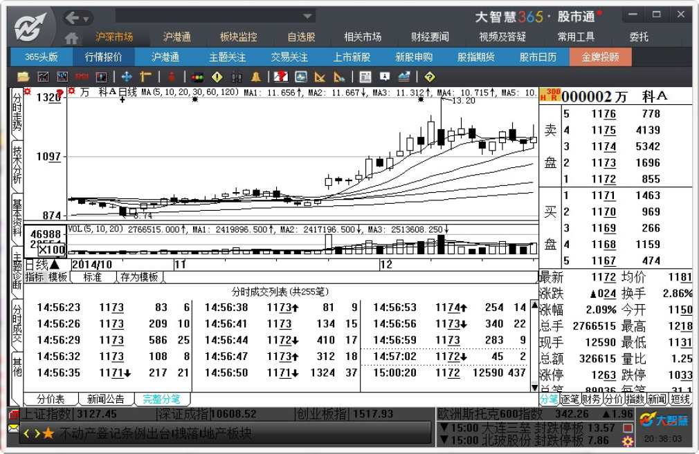Click the X100 volume scale toggle
This screenshot has height=454, width=699.
(x=52, y=249)
